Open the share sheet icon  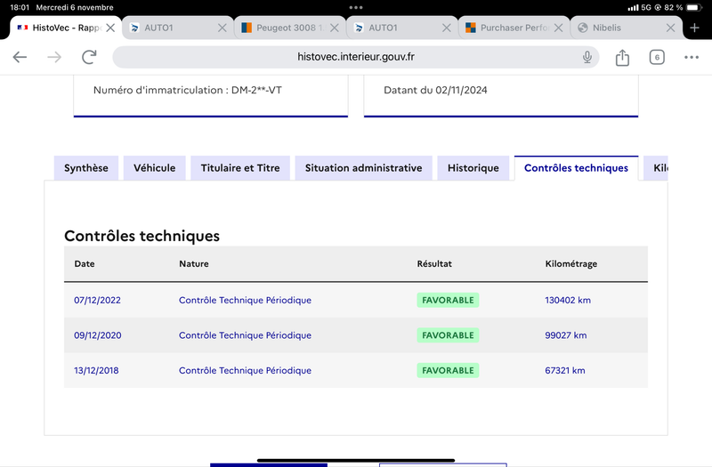tap(622, 57)
